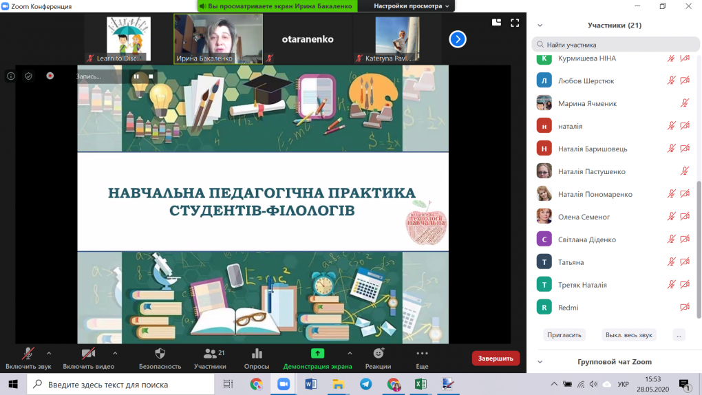Open audio options arrow beside Включить звук

coord(49,353)
